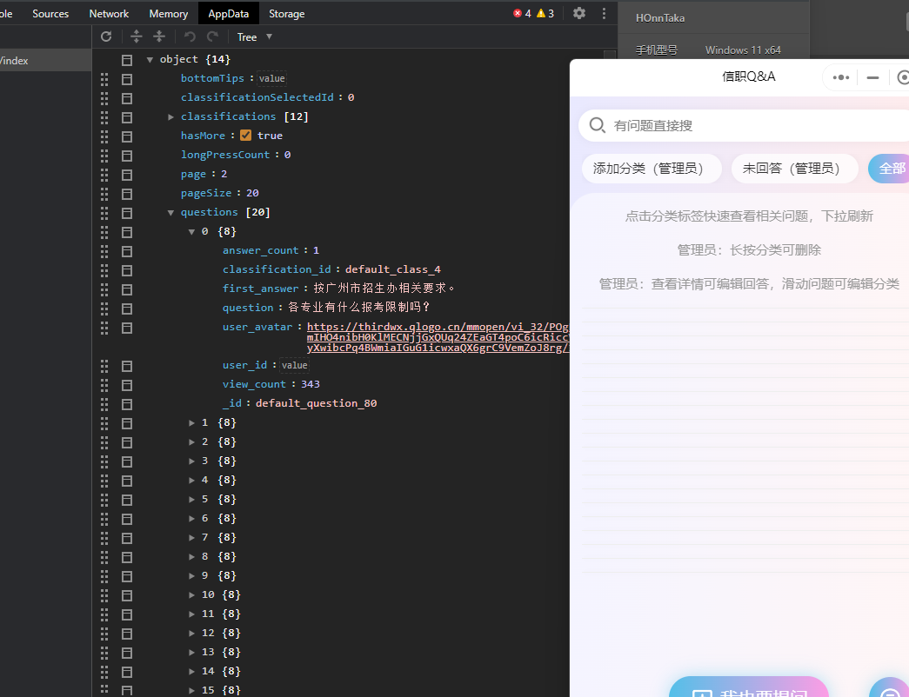Screen dimensions: 909x697
Task: Edit the bottomTips value field
Action: click(x=272, y=79)
